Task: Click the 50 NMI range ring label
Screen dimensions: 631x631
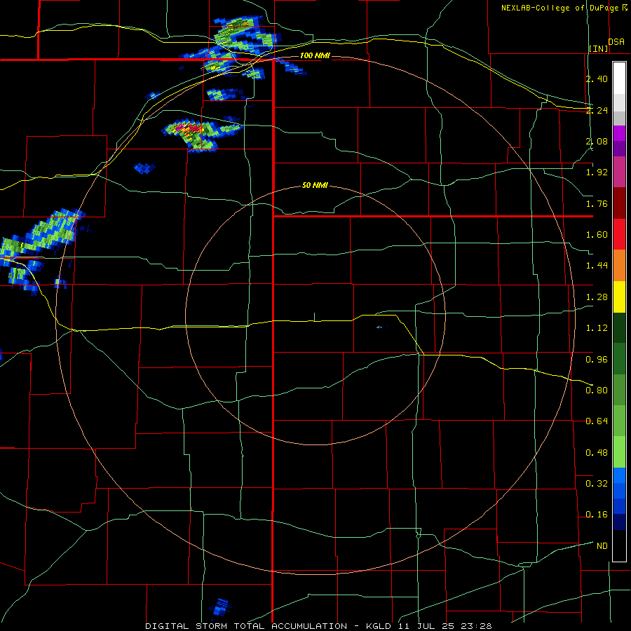Action: [315, 185]
